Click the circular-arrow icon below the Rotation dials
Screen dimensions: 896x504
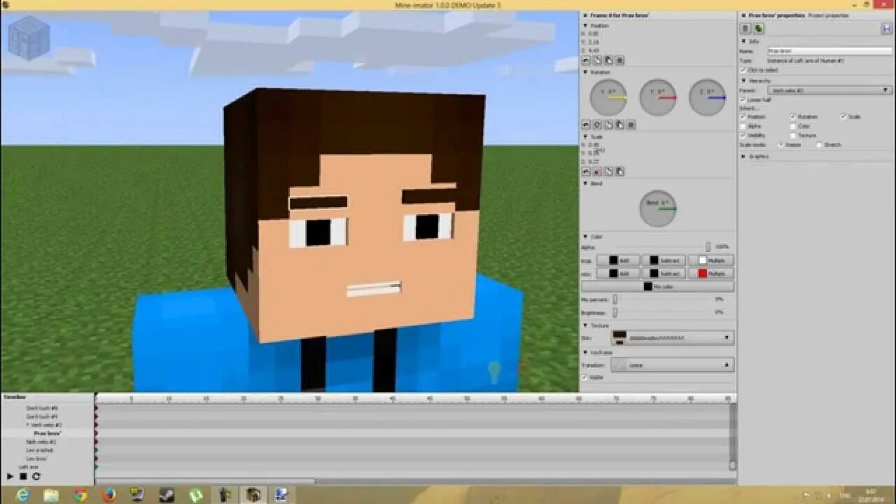[598, 125]
